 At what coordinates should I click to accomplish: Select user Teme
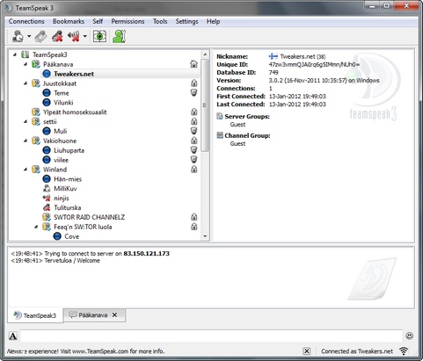(62, 93)
